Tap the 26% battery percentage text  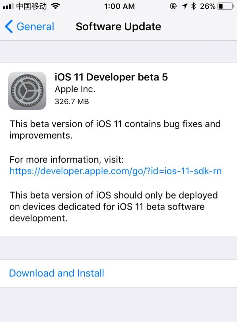click(208, 6)
